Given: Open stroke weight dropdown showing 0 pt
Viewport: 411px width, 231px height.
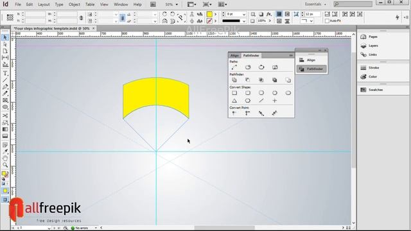Looking at the screenshot, I should pos(244,14).
